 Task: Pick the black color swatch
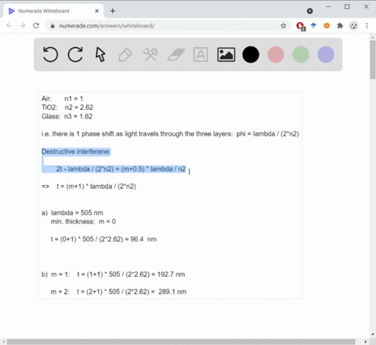click(251, 54)
